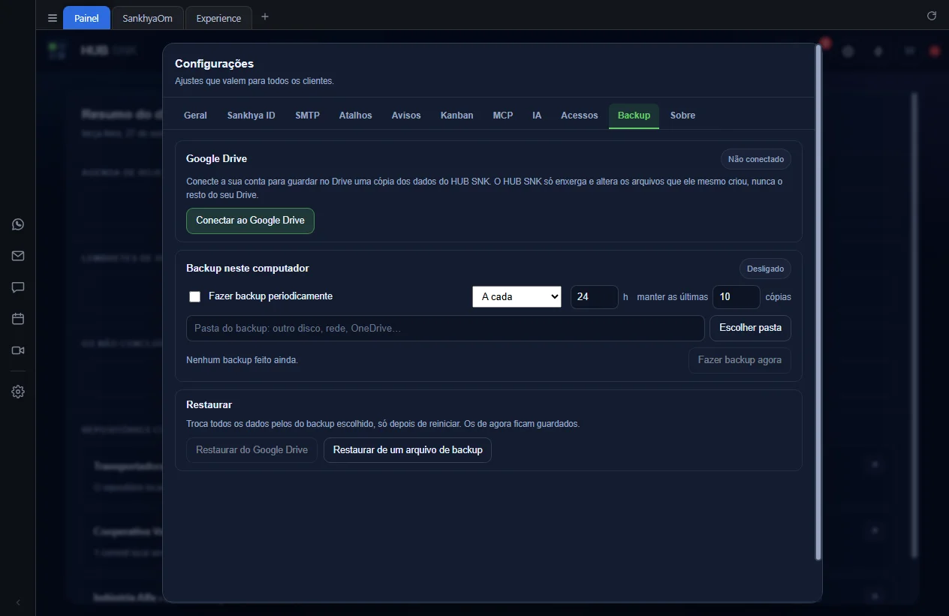
Task: Open the mail envelope sidebar icon
Action: tap(18, 256)
